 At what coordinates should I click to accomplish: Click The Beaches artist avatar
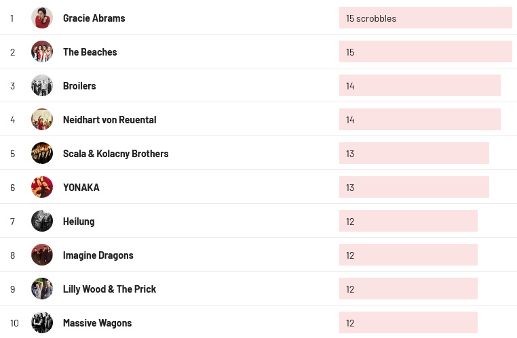42,51
